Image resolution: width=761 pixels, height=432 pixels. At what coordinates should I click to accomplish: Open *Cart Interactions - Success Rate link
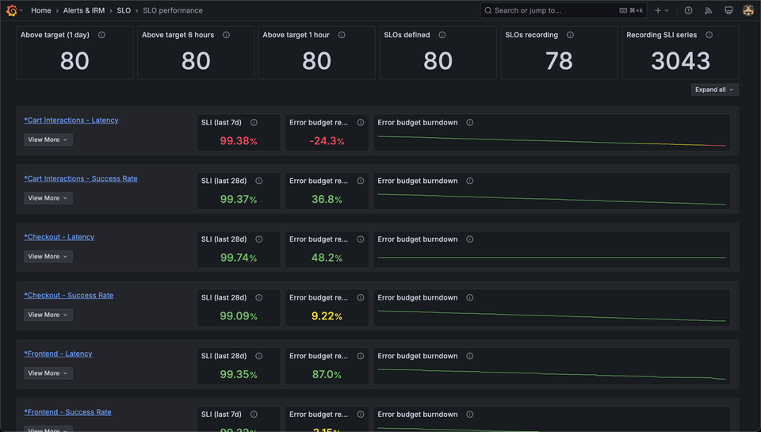tap(81, 178)
